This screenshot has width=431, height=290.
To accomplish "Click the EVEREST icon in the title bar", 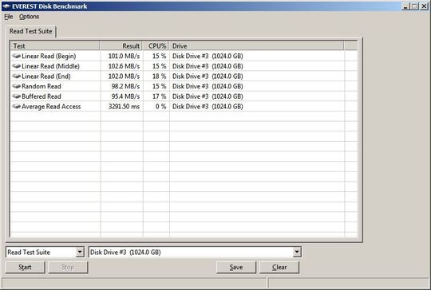I will (6, 6).
